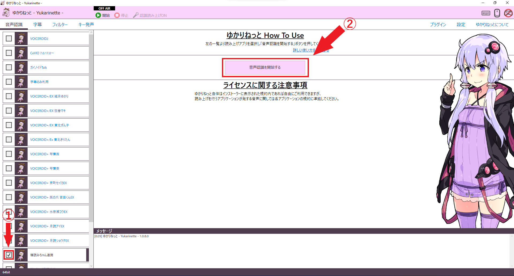Uncheck the 棒読みちゃん連携 checkbox
The width and height of the screenshot is (514, 276).
click(x=9, y=255)
